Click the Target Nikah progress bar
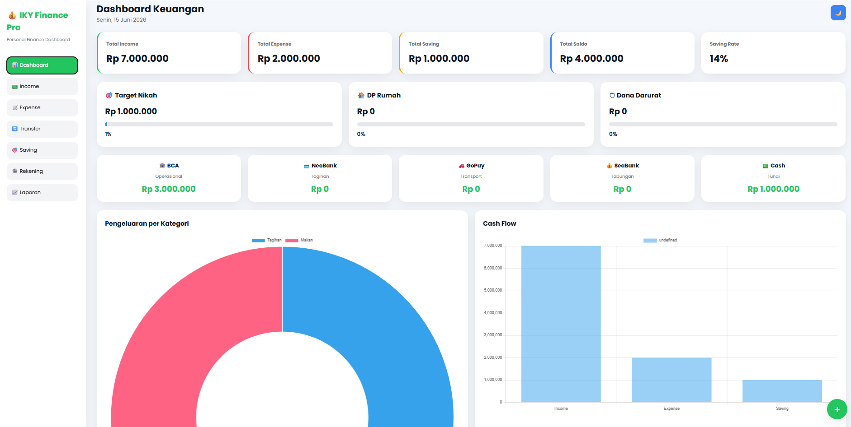The width and height of the screenshot is (851, 427). coord(219,124)
